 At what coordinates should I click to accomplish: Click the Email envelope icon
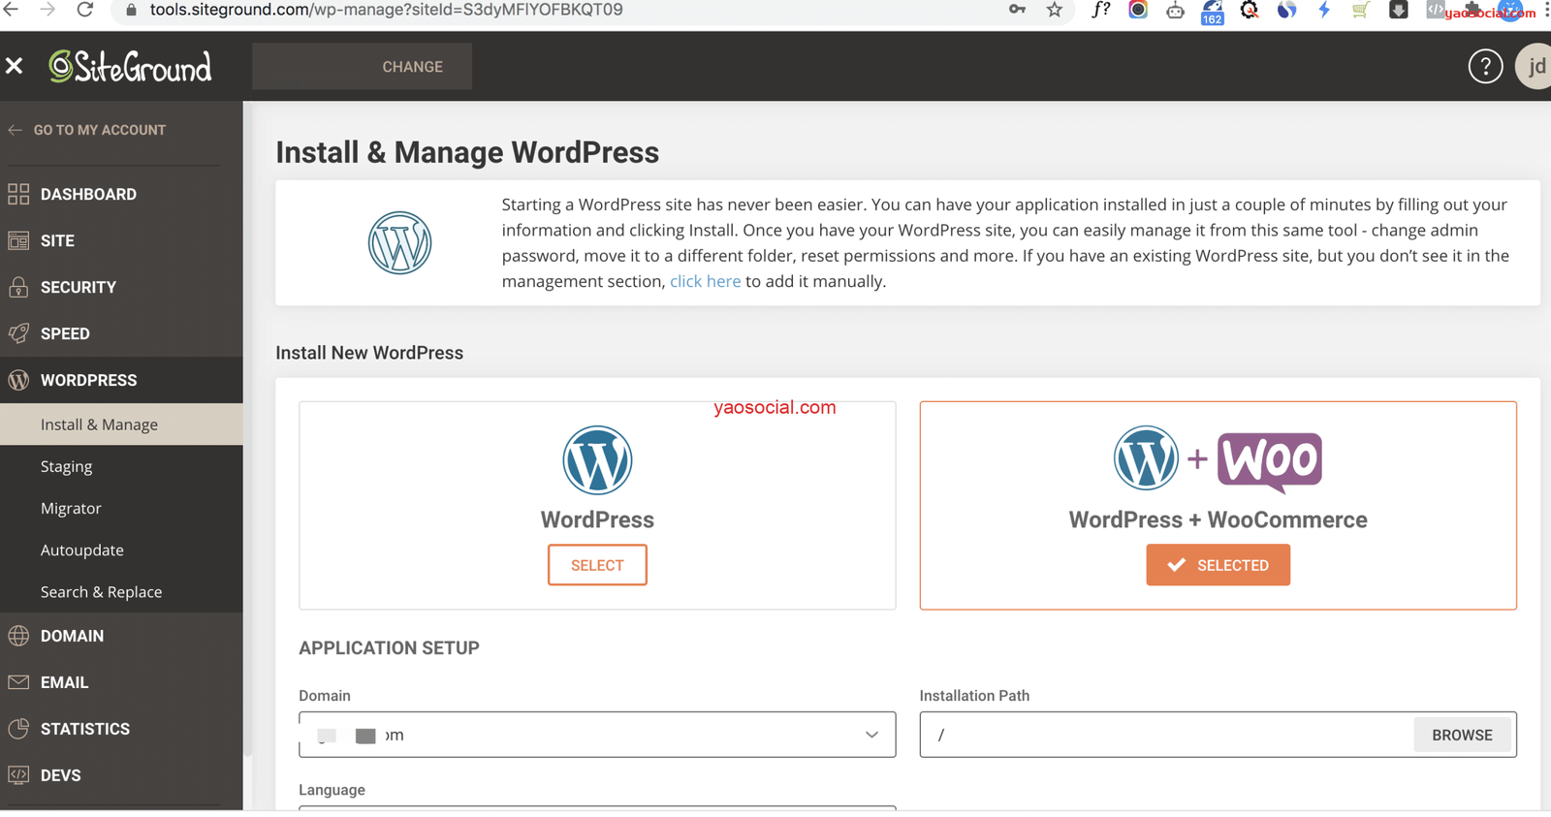coord(18,682)
